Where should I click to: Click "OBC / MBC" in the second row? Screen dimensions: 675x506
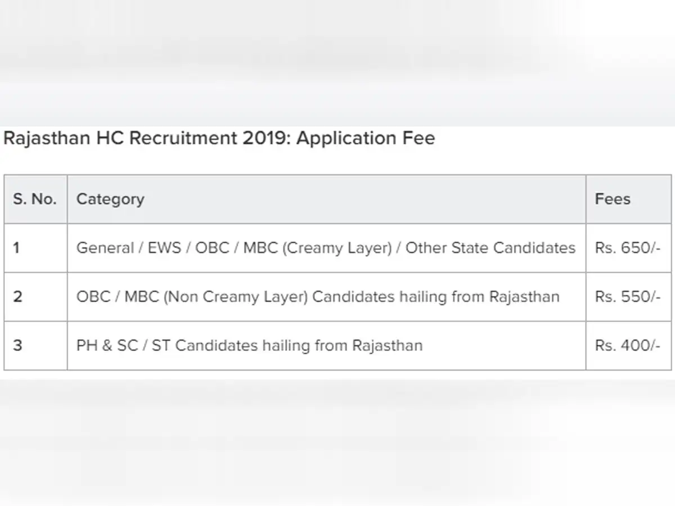pos(117,297)
